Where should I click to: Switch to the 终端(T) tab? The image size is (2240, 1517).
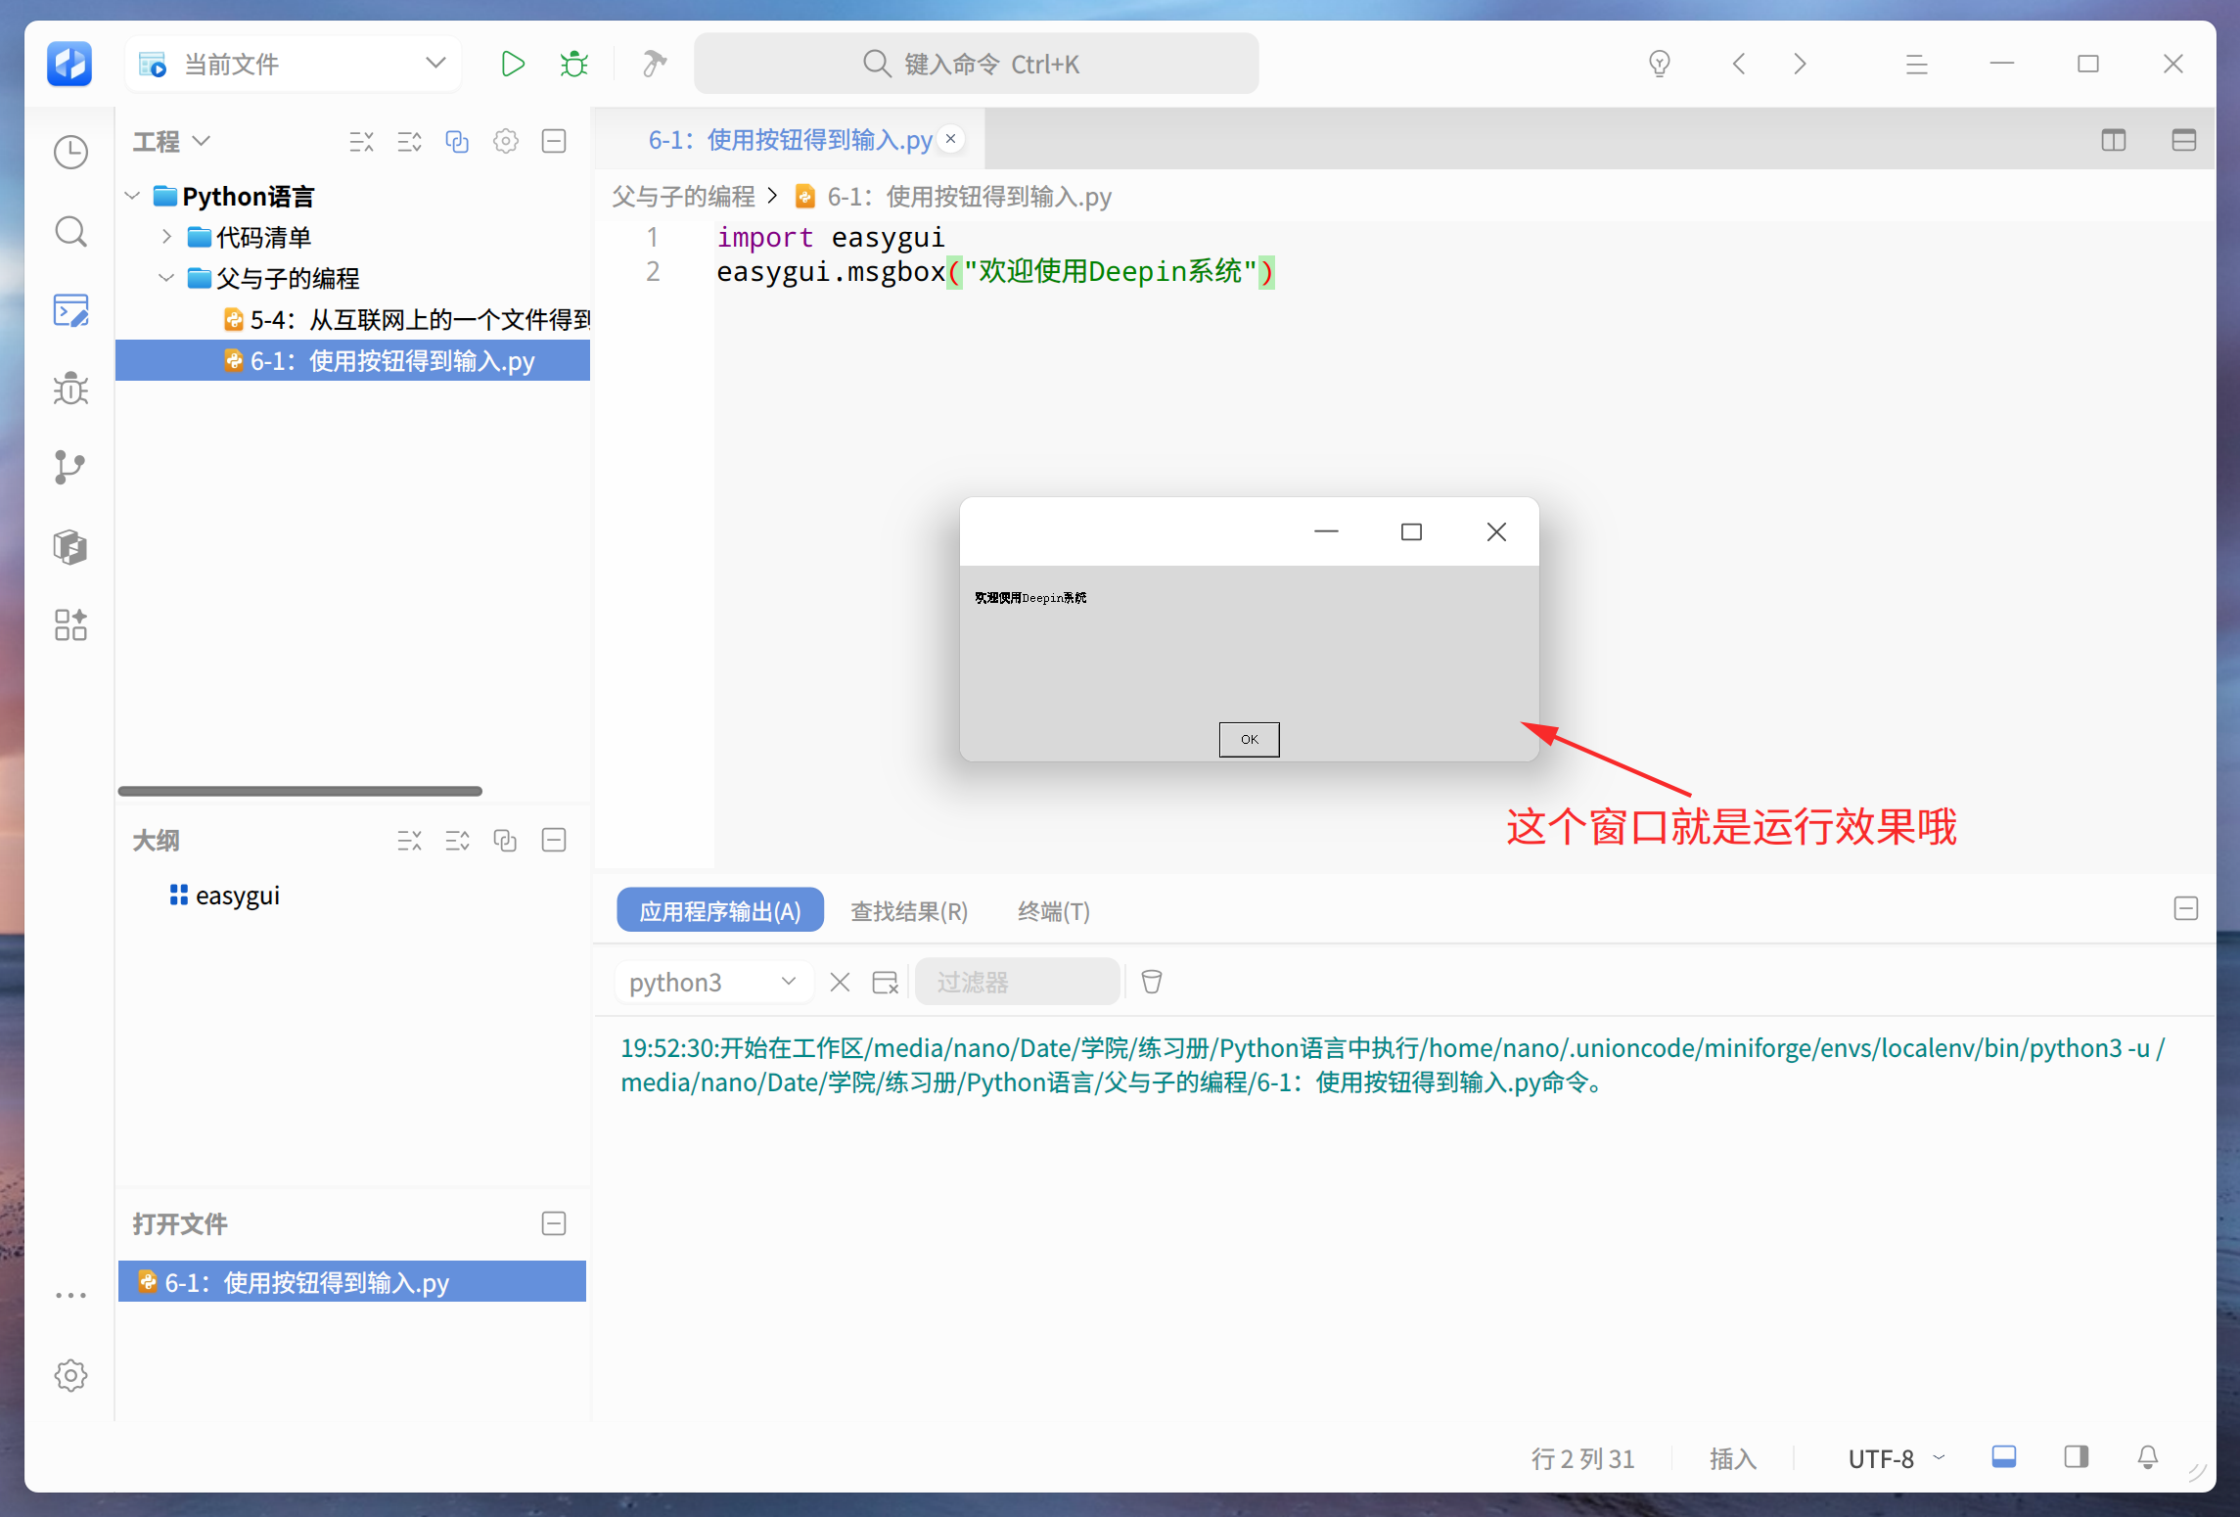(1054, 911)
